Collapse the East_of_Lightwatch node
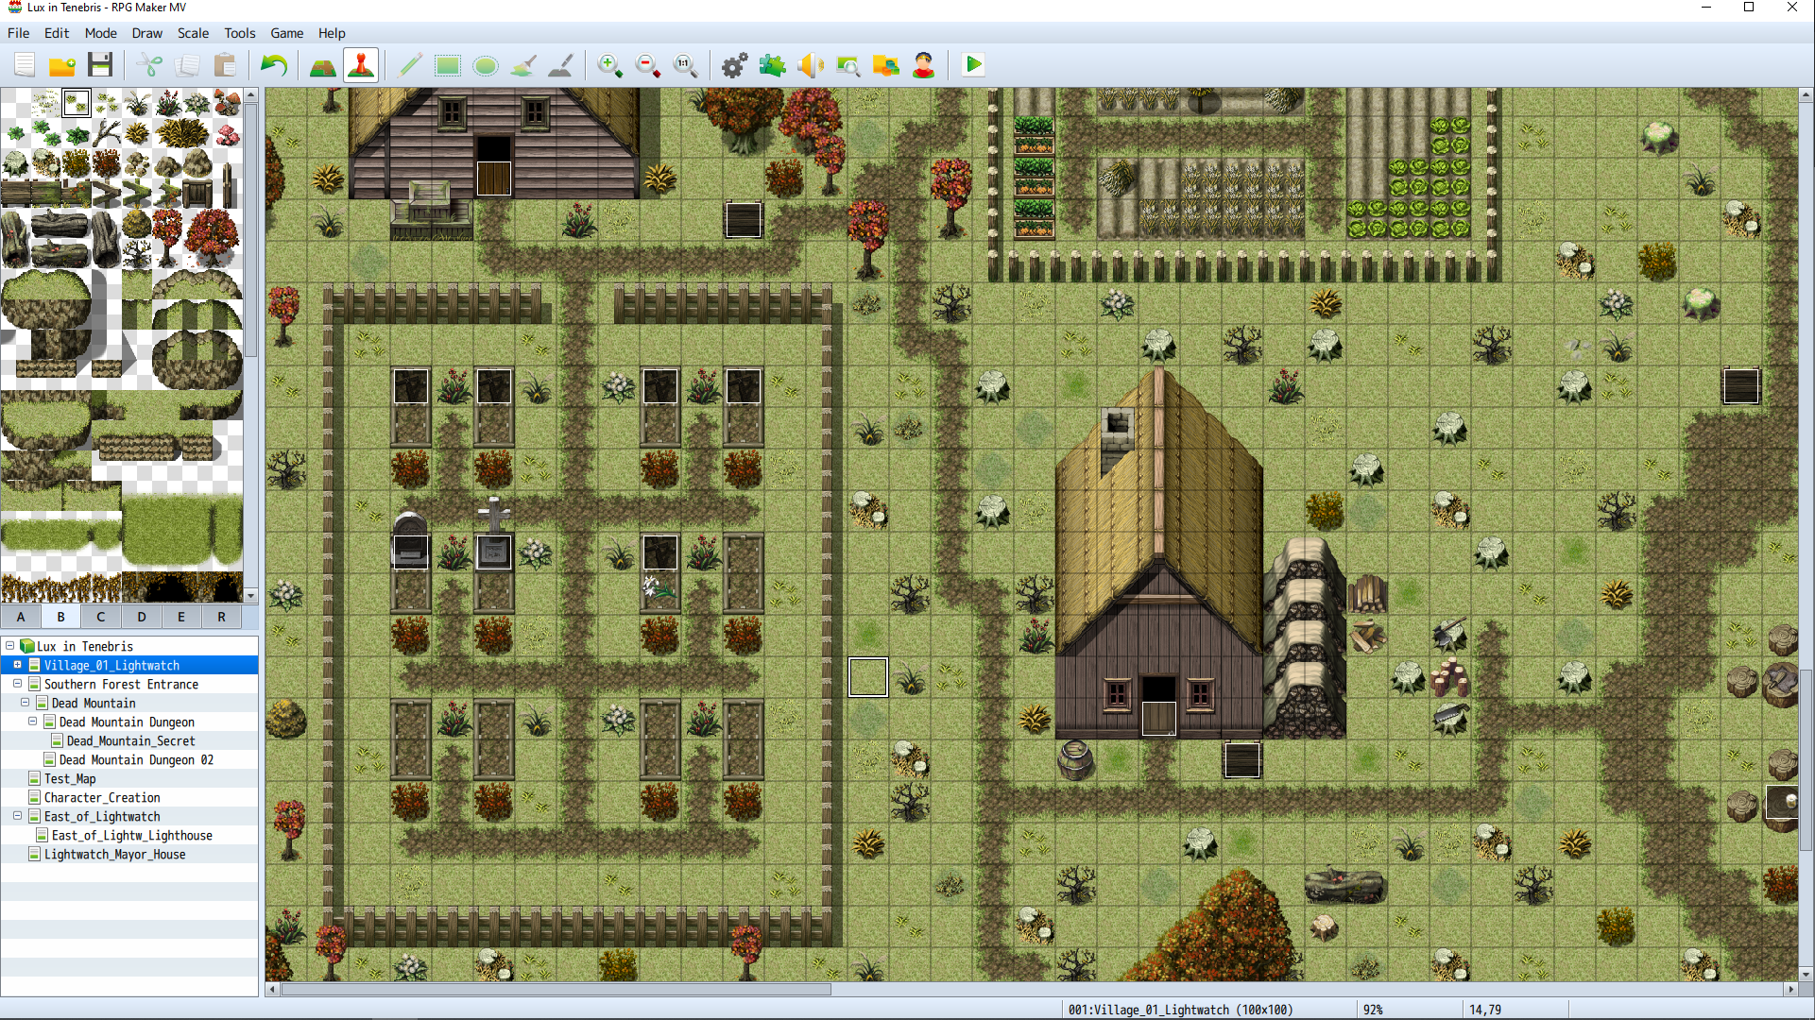 18,816
